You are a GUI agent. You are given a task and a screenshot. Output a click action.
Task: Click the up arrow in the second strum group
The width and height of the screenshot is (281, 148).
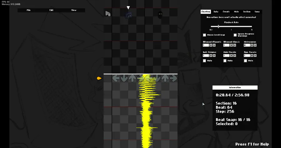click(165, 78)
